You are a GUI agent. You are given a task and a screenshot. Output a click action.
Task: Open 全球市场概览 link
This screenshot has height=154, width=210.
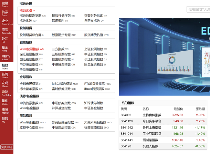(30, 84)
